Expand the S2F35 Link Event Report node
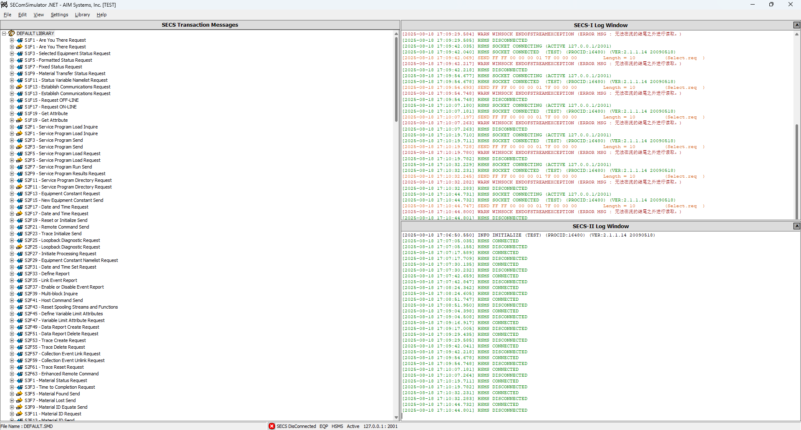Viewport: 801px width, 430px height. pyautogui.click(x=12, y=280)
